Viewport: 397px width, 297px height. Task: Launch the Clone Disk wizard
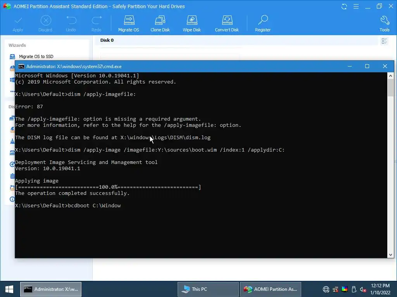(160, 24)
